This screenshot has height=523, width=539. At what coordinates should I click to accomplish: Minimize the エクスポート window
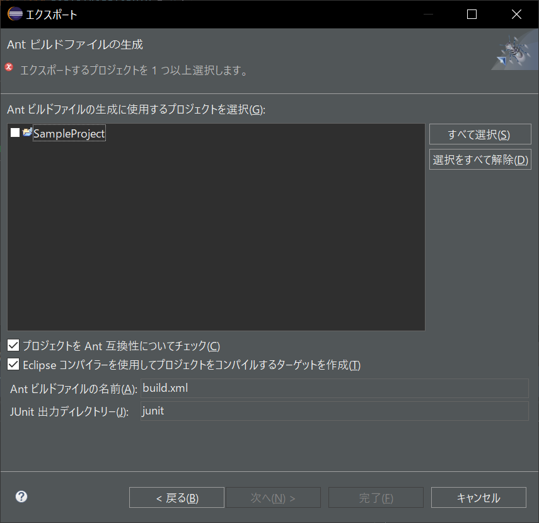[x=427, y=14]
